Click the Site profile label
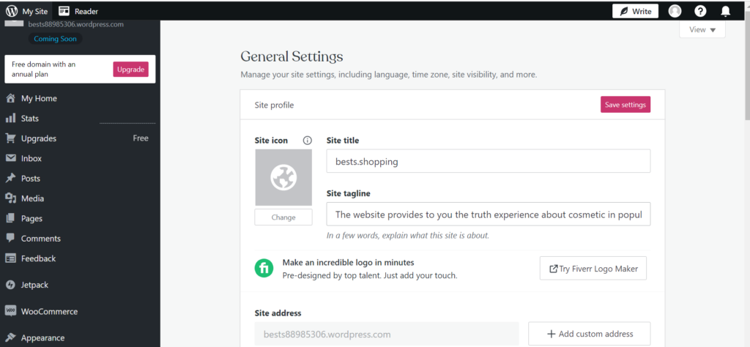The width and height of the screenshot is (750, 347). pyautogui.click(x=274, y=105)
